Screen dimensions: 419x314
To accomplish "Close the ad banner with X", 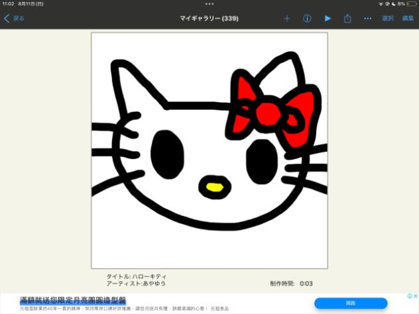I will pos(416,296).
